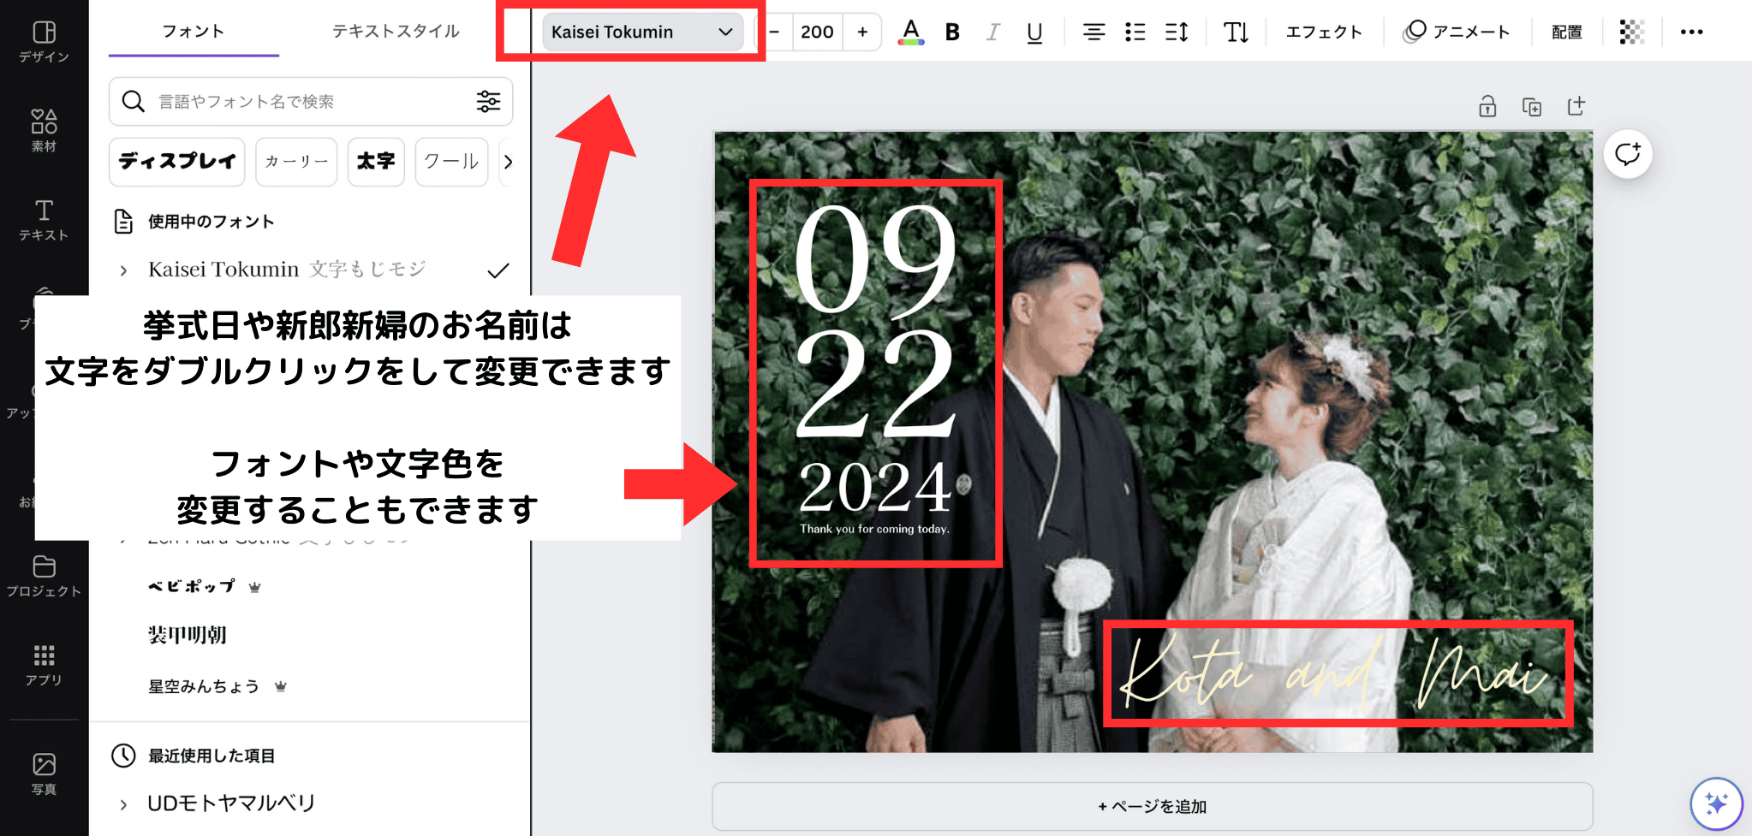The height and width of the screenshot is (836, 1752).
Task: Open the テキスト tool panel
Action: (44, 220)
